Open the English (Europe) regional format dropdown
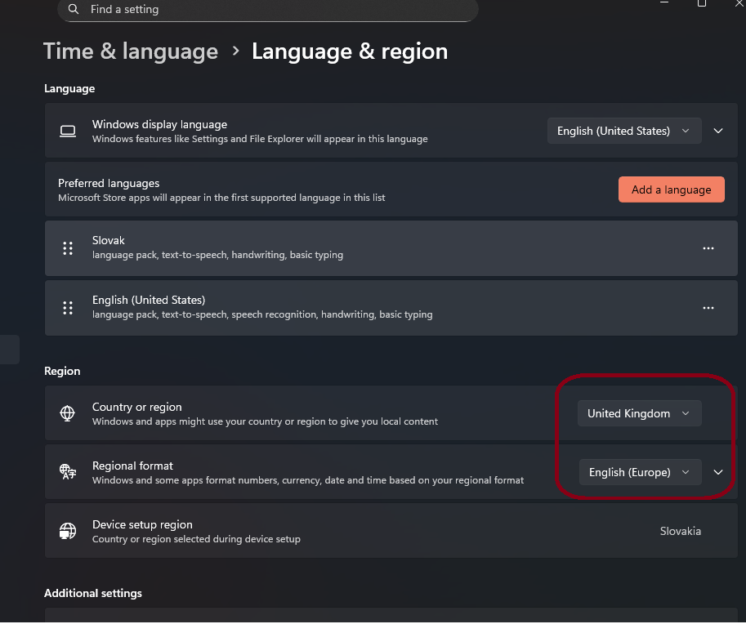This screenshot has width=746, height=624. (x=640, y=472)
